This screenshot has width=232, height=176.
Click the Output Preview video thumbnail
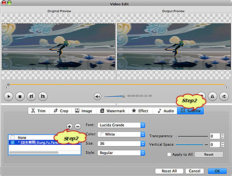point(174,46)
